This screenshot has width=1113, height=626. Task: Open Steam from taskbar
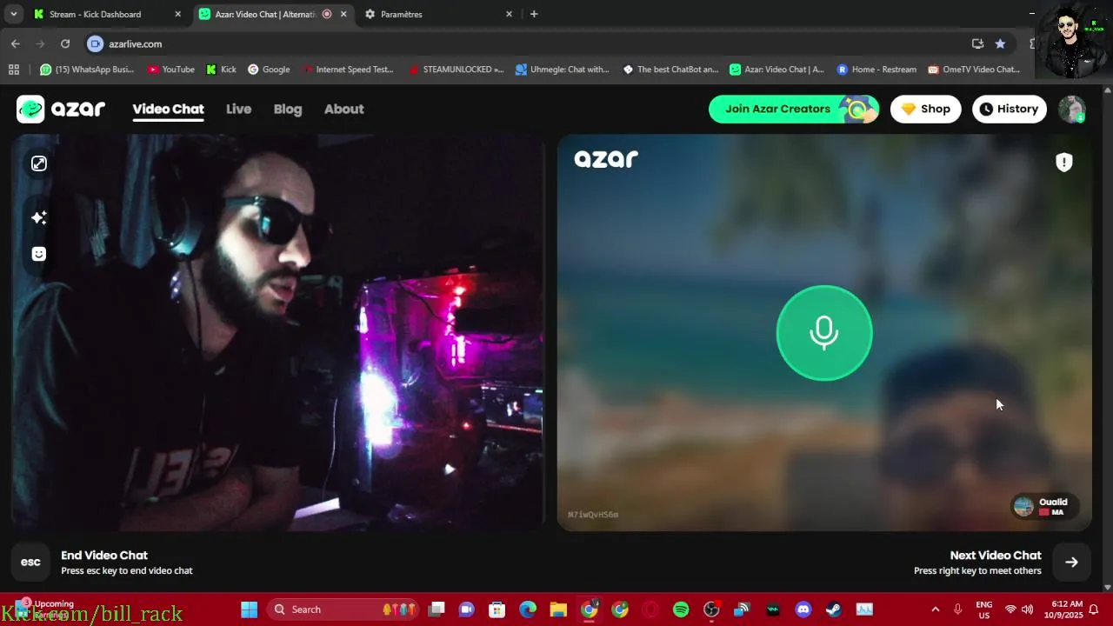click(x=833, y=609)
